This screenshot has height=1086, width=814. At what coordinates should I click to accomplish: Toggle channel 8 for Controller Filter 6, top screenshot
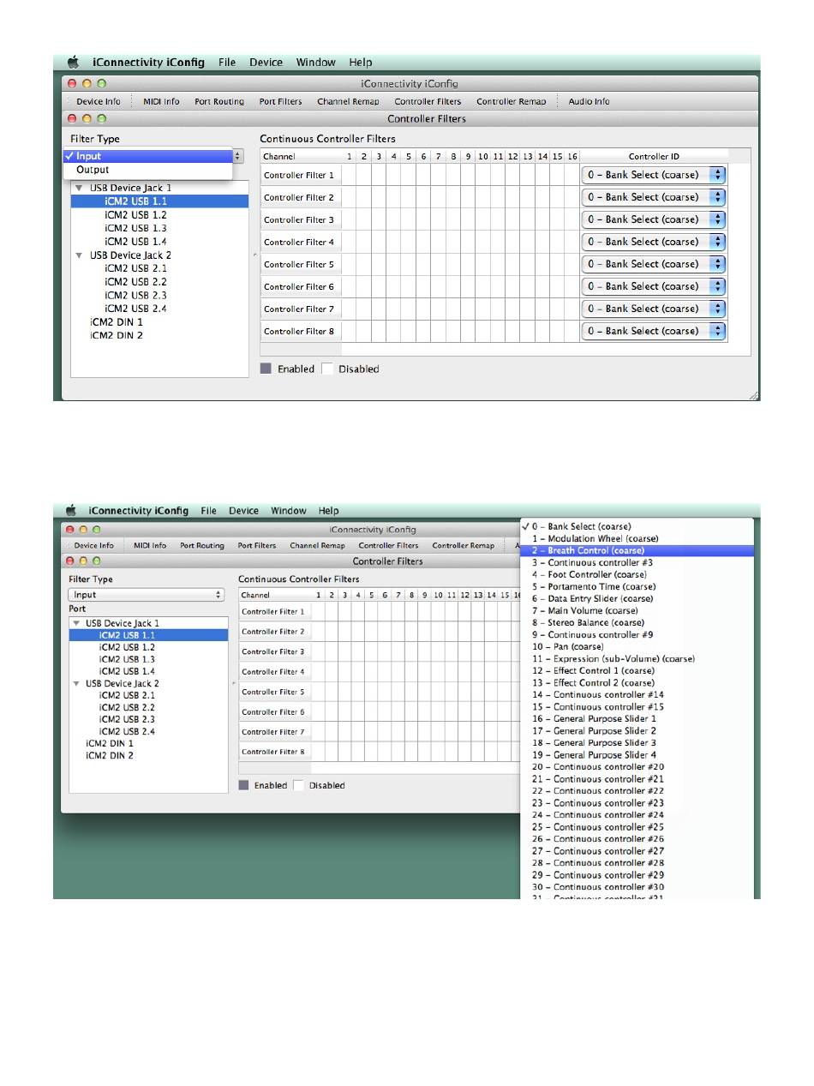pyautogui.click(x=453, y=286)
